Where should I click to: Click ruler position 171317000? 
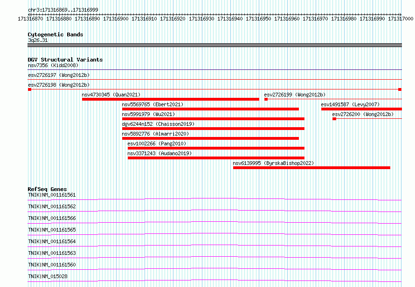(x=401, y=19)
